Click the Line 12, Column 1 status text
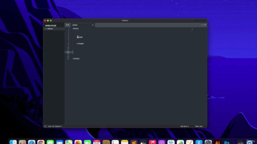This screenshot has width=257, height=144. click(x=55, y=126)
